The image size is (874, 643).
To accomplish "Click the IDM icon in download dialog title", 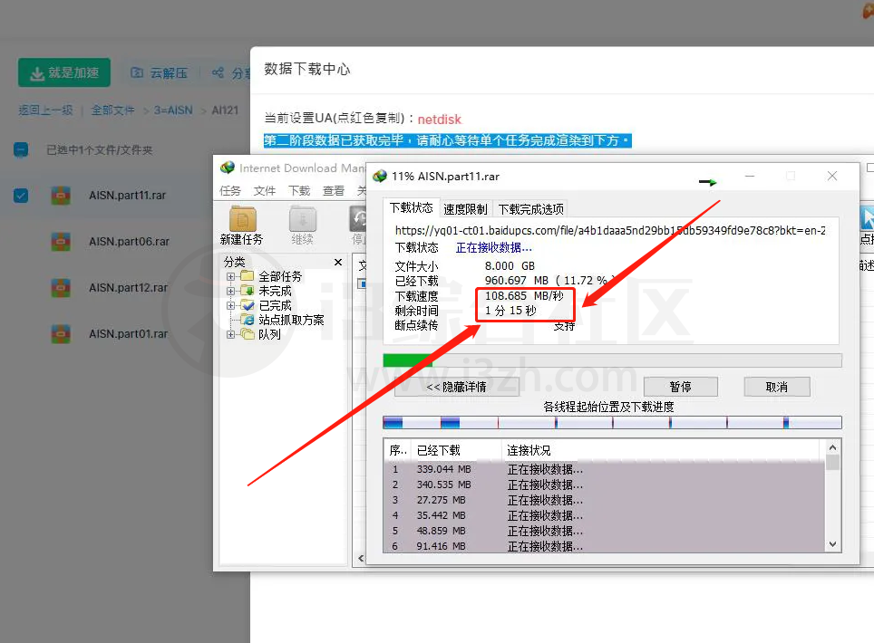I will point(380,177).
